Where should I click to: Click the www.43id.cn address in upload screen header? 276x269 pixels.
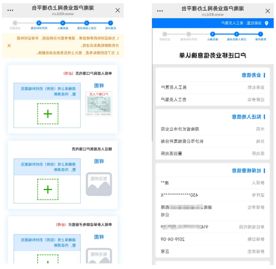click(x=63, y=14)
